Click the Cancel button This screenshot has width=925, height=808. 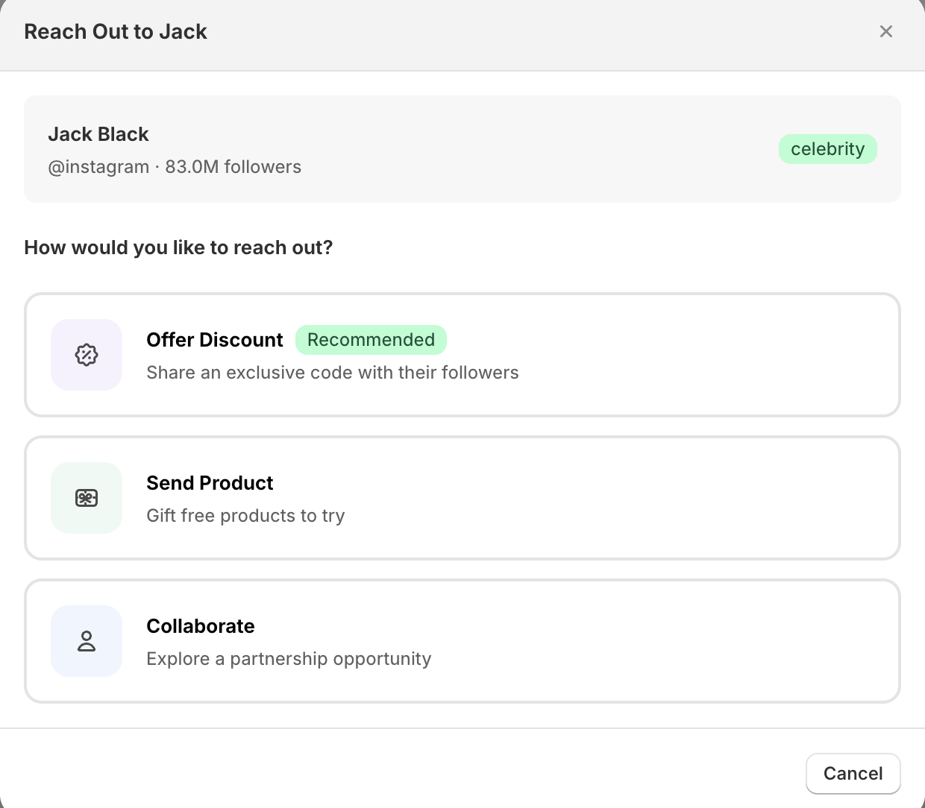click(x=853, y=774)
